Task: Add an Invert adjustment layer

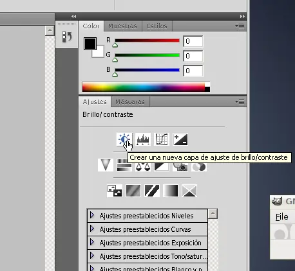Action: pyautogui.click(x=115, y=191)
